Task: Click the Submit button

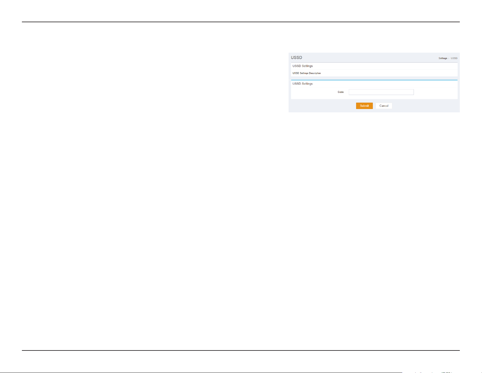Action: pyautogui.click(x=364, y=106)
